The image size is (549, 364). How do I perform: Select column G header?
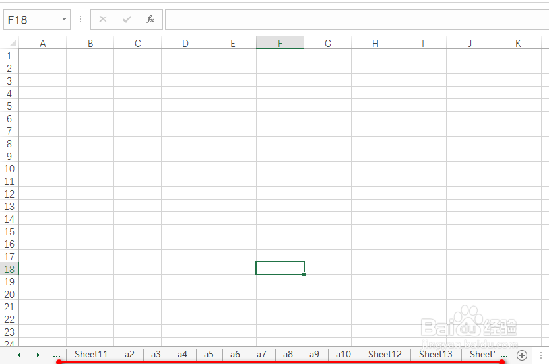tap(328, 43)
